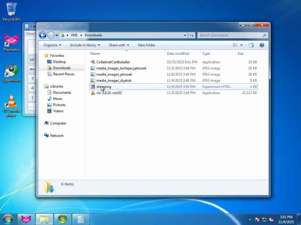Focus the Search Downloads field
Image resolution: width=301 pixels, height=225 pixels.
pyautogui.click(x=230, y=35)
